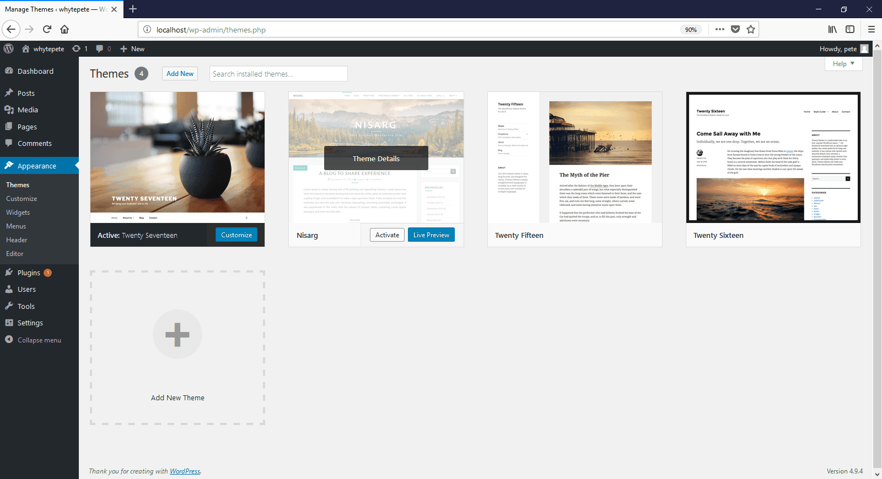The image size is (882, 479).
Task: Open Themes submenu item
Action: click(x=18, y=185)
